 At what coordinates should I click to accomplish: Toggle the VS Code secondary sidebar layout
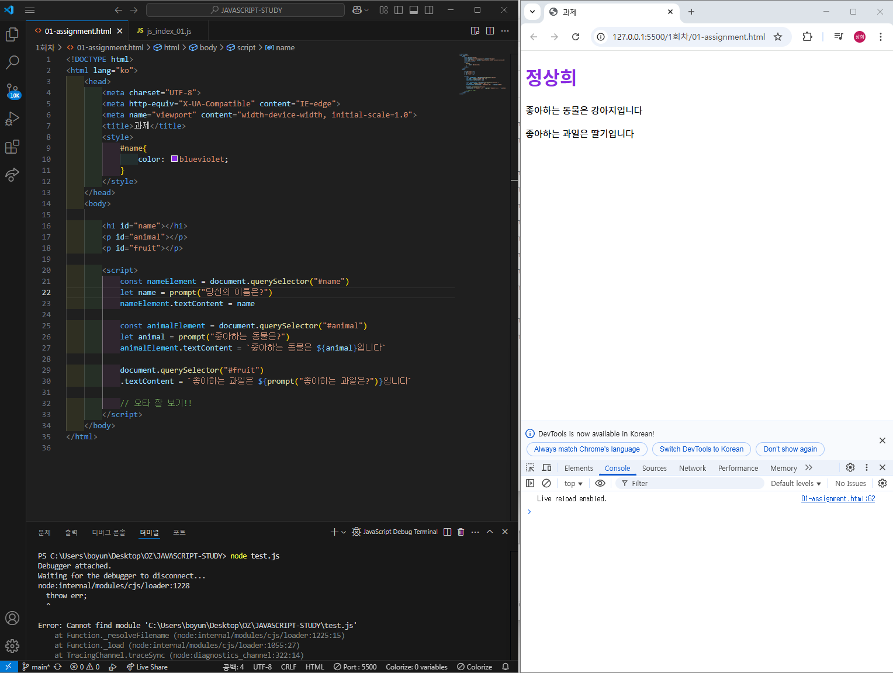coord(429,10)
